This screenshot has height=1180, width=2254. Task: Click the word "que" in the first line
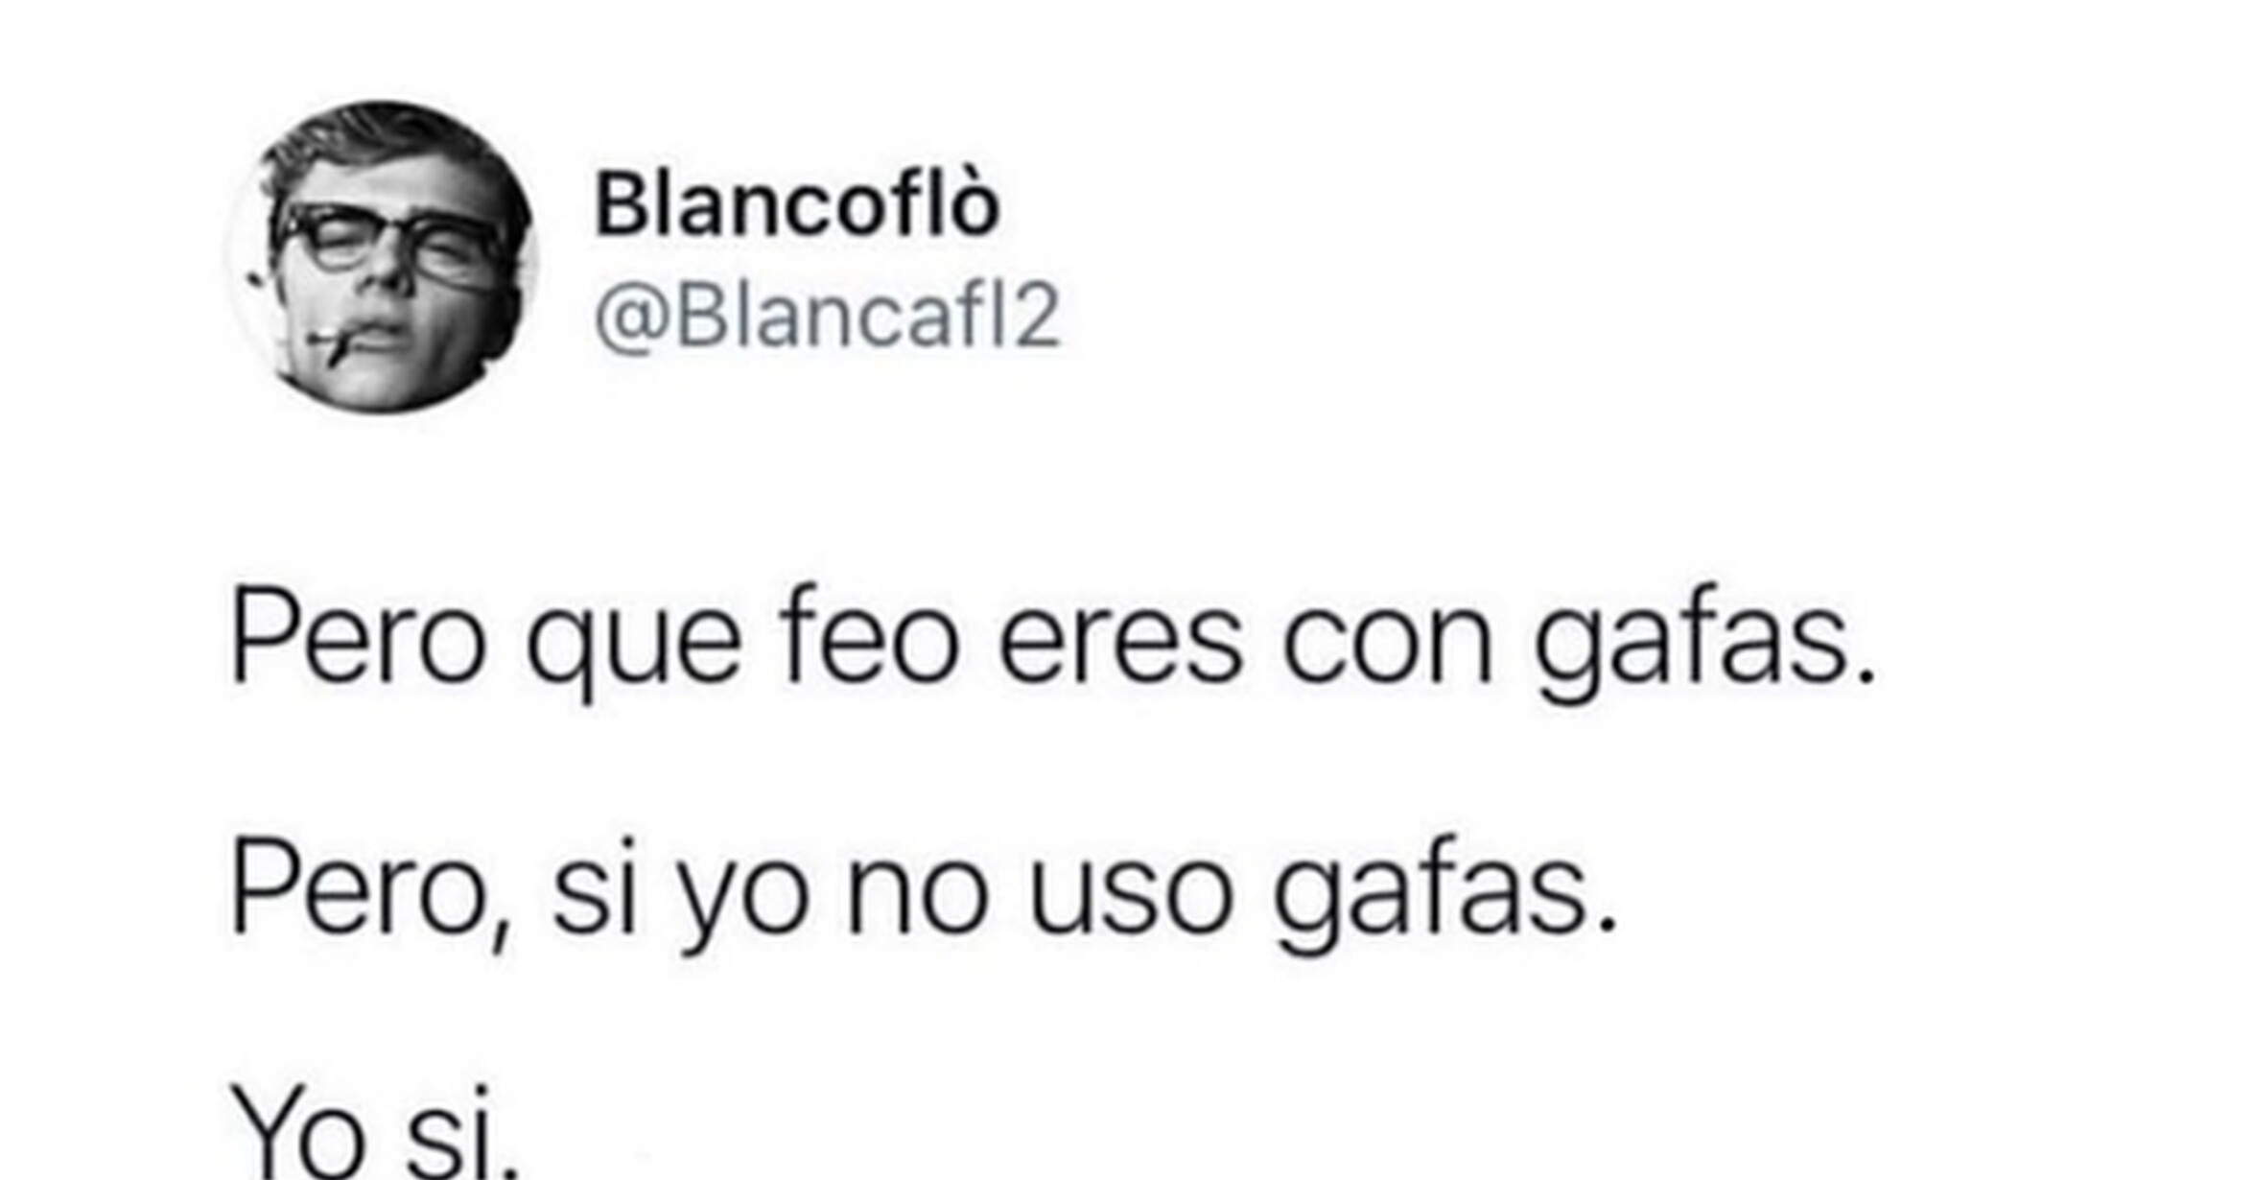pos(633,652)
